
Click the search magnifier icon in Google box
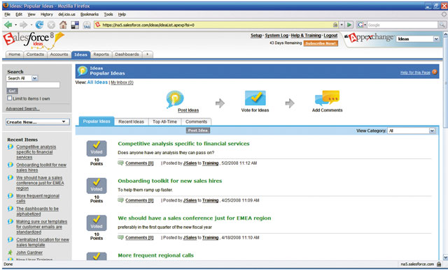[442, 25]
